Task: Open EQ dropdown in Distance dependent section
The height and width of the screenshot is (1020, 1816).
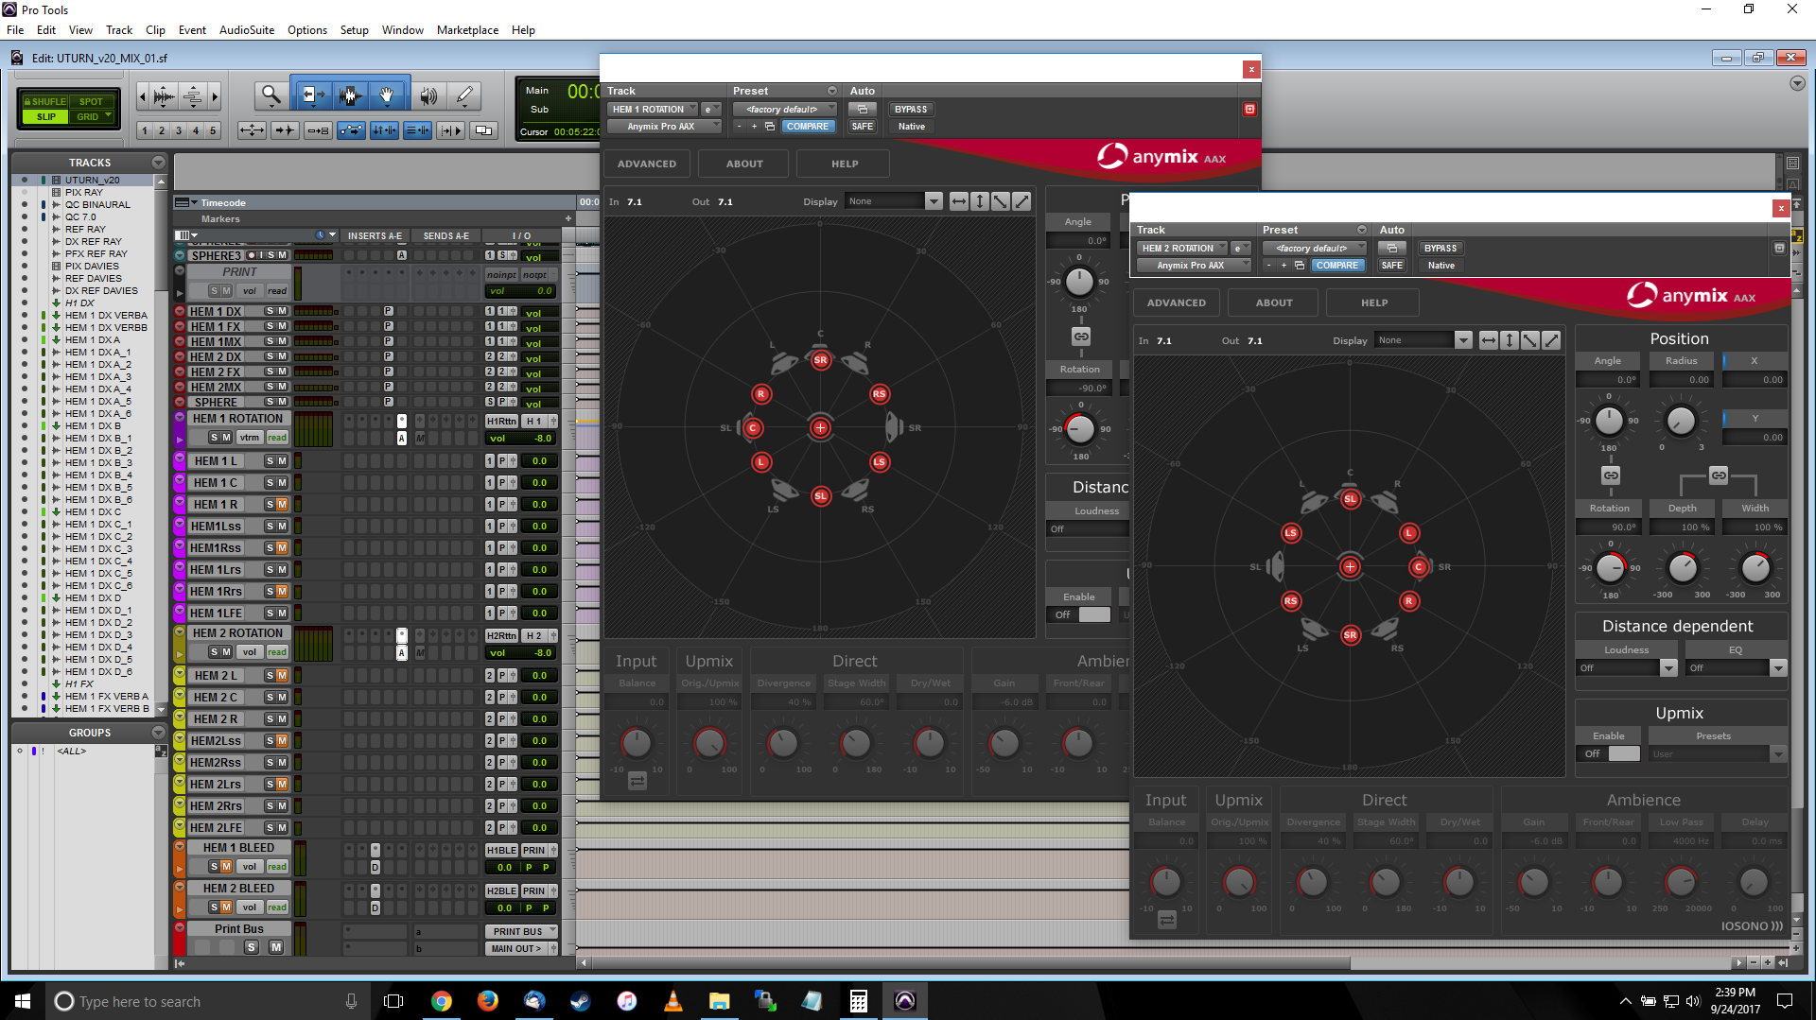Action: pyautogui.click(x=1737, y=668)
